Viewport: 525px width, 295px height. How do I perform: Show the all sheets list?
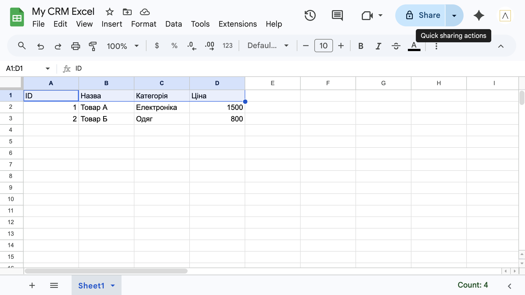coord(54,286)
